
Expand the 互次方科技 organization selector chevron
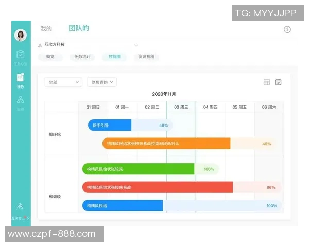click(136, 45)
